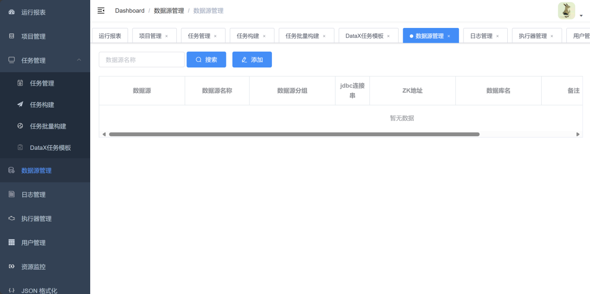
Task: Switch to the 任务批量构建 tab
Action: [302, 36]
